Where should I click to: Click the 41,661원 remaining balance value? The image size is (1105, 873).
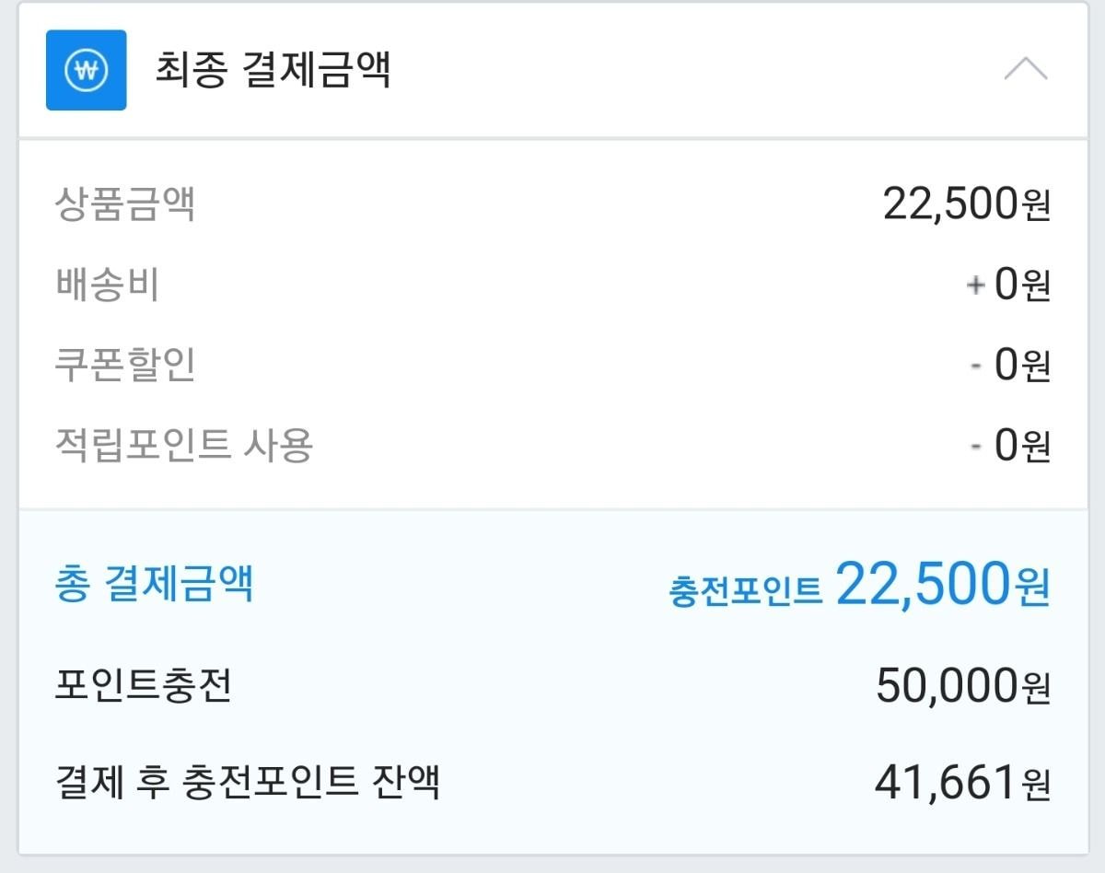[961, 784]
